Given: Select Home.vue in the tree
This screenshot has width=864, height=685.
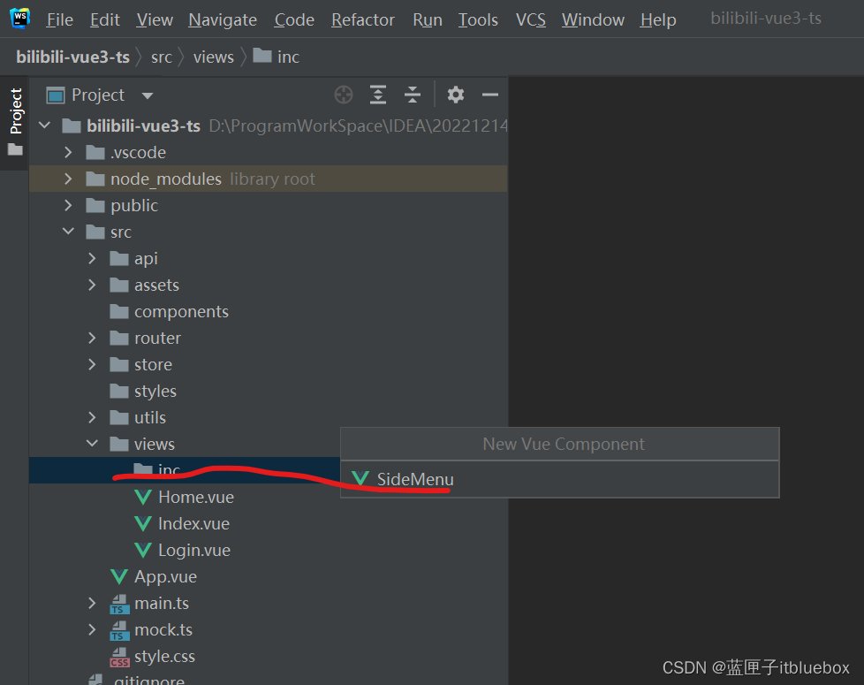Looking at the screenshot, I should (x=196, y=497).
